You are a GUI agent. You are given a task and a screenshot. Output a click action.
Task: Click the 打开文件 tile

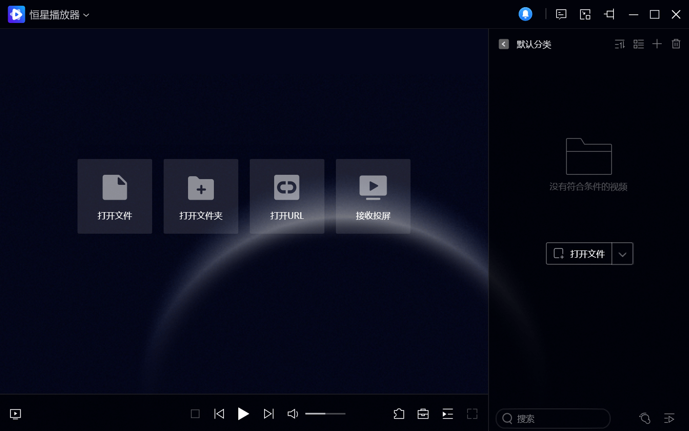pyautogui.click(x=115, y=196)
